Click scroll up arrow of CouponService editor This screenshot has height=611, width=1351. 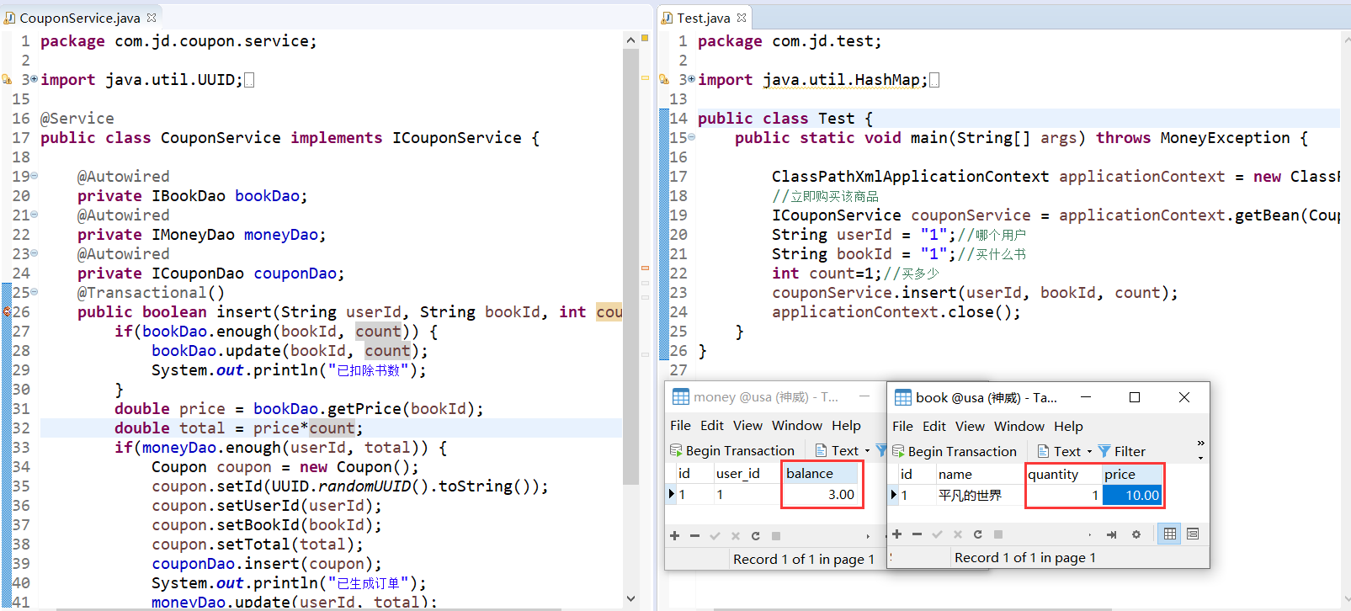630,40
